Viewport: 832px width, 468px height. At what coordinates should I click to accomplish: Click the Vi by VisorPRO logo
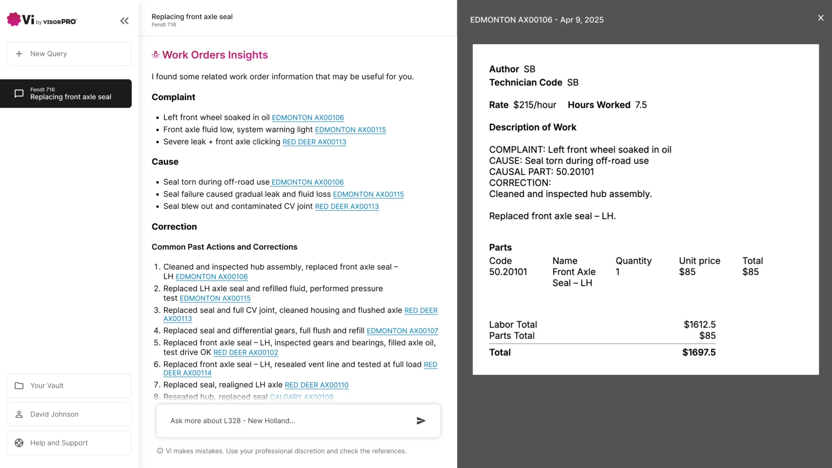point(42,20)
